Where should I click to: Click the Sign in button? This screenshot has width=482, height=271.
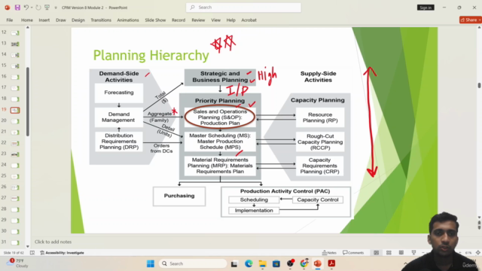coord(426,8)
